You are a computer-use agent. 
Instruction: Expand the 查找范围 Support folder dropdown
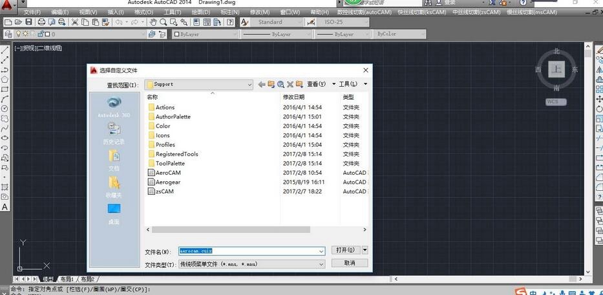pyautogui.click(x=249, y=84)
